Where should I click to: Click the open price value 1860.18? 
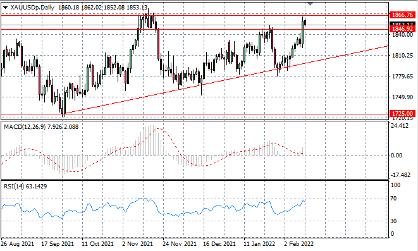[x=68, y=8]
